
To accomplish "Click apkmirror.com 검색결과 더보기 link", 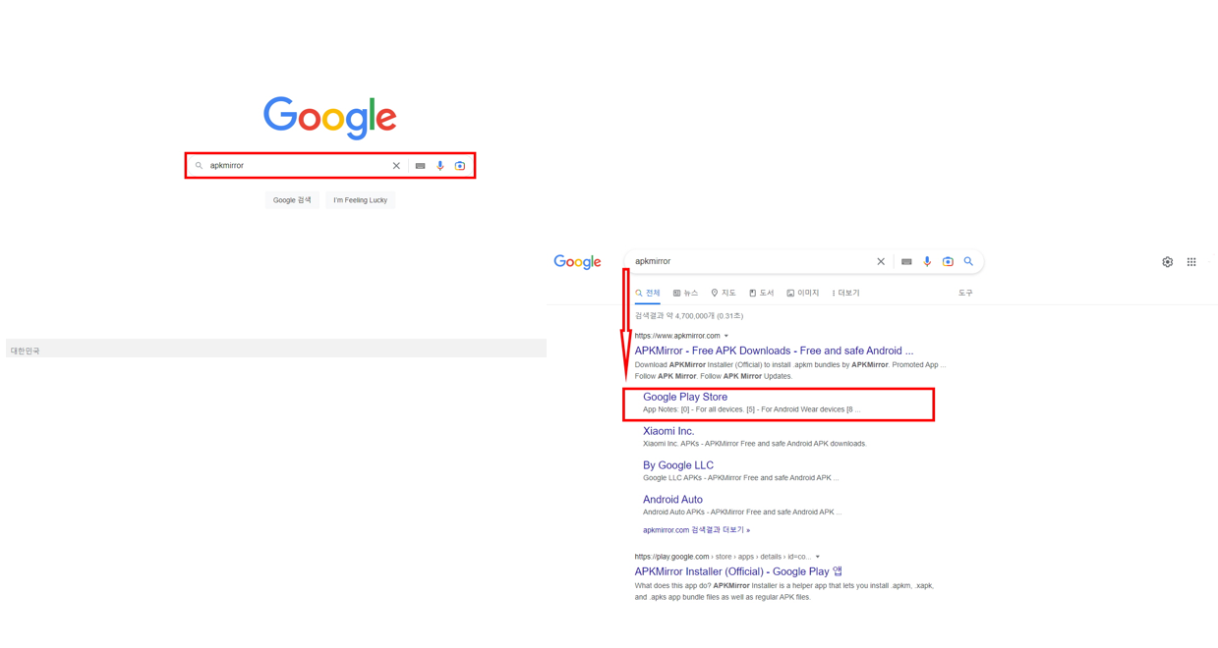I will coord(696,530).
